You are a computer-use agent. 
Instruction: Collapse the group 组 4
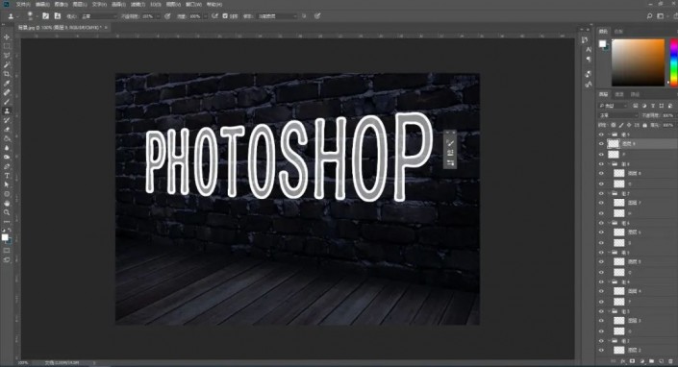click(609, 281)
